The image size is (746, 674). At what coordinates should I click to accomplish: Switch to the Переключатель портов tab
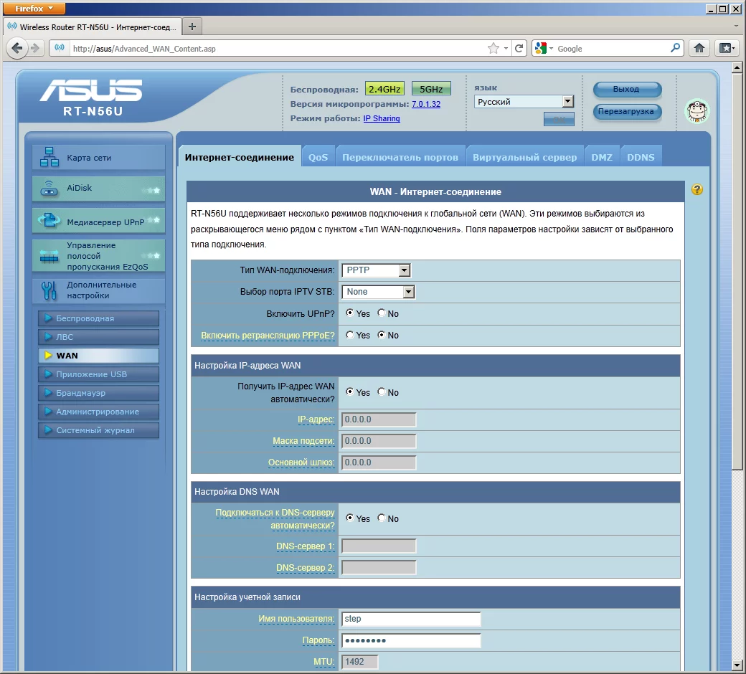click(400, 157)
